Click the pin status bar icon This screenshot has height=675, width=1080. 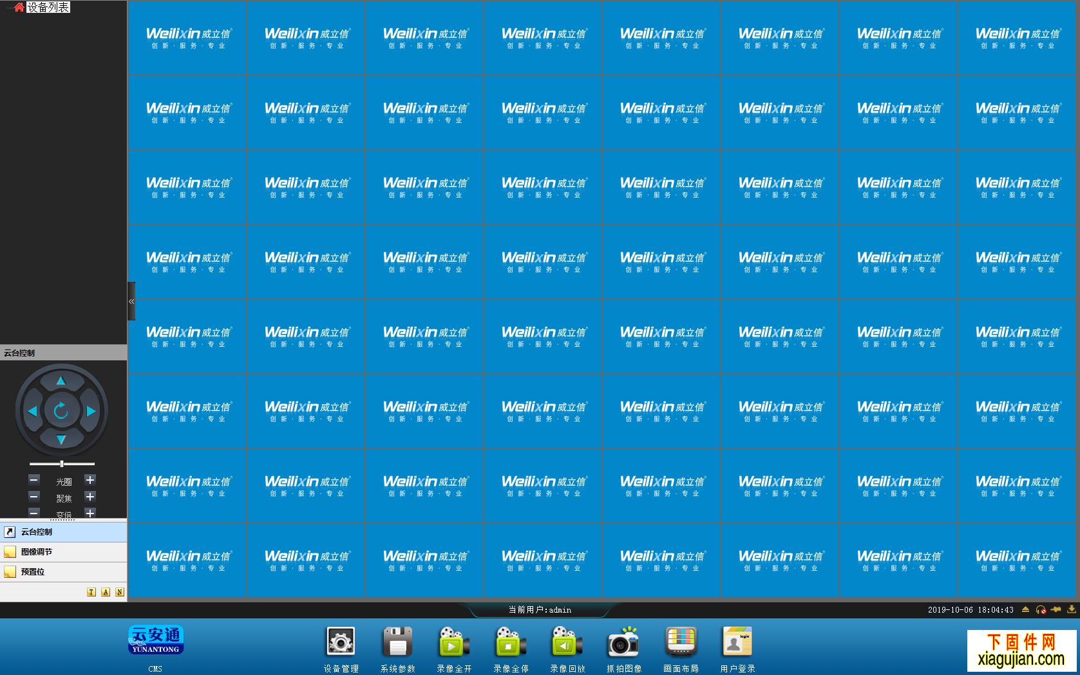tap(1056, 609)
